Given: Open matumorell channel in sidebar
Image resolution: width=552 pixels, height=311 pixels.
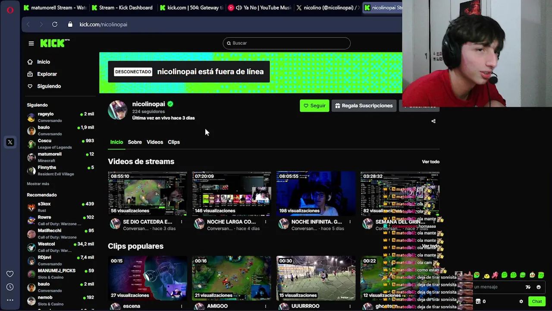Looking at the screenshot, I should click(60, 157).
